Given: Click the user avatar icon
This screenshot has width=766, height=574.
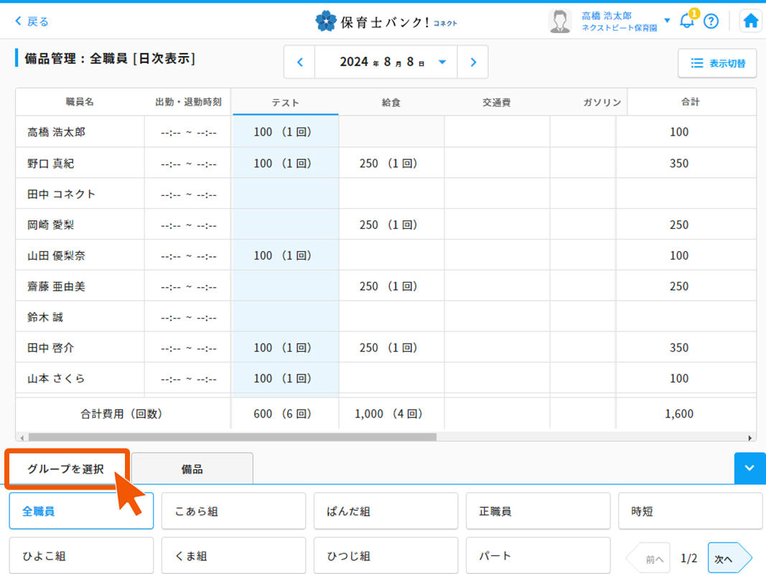Looking at the screenshot, I should [x=560, y=21].
